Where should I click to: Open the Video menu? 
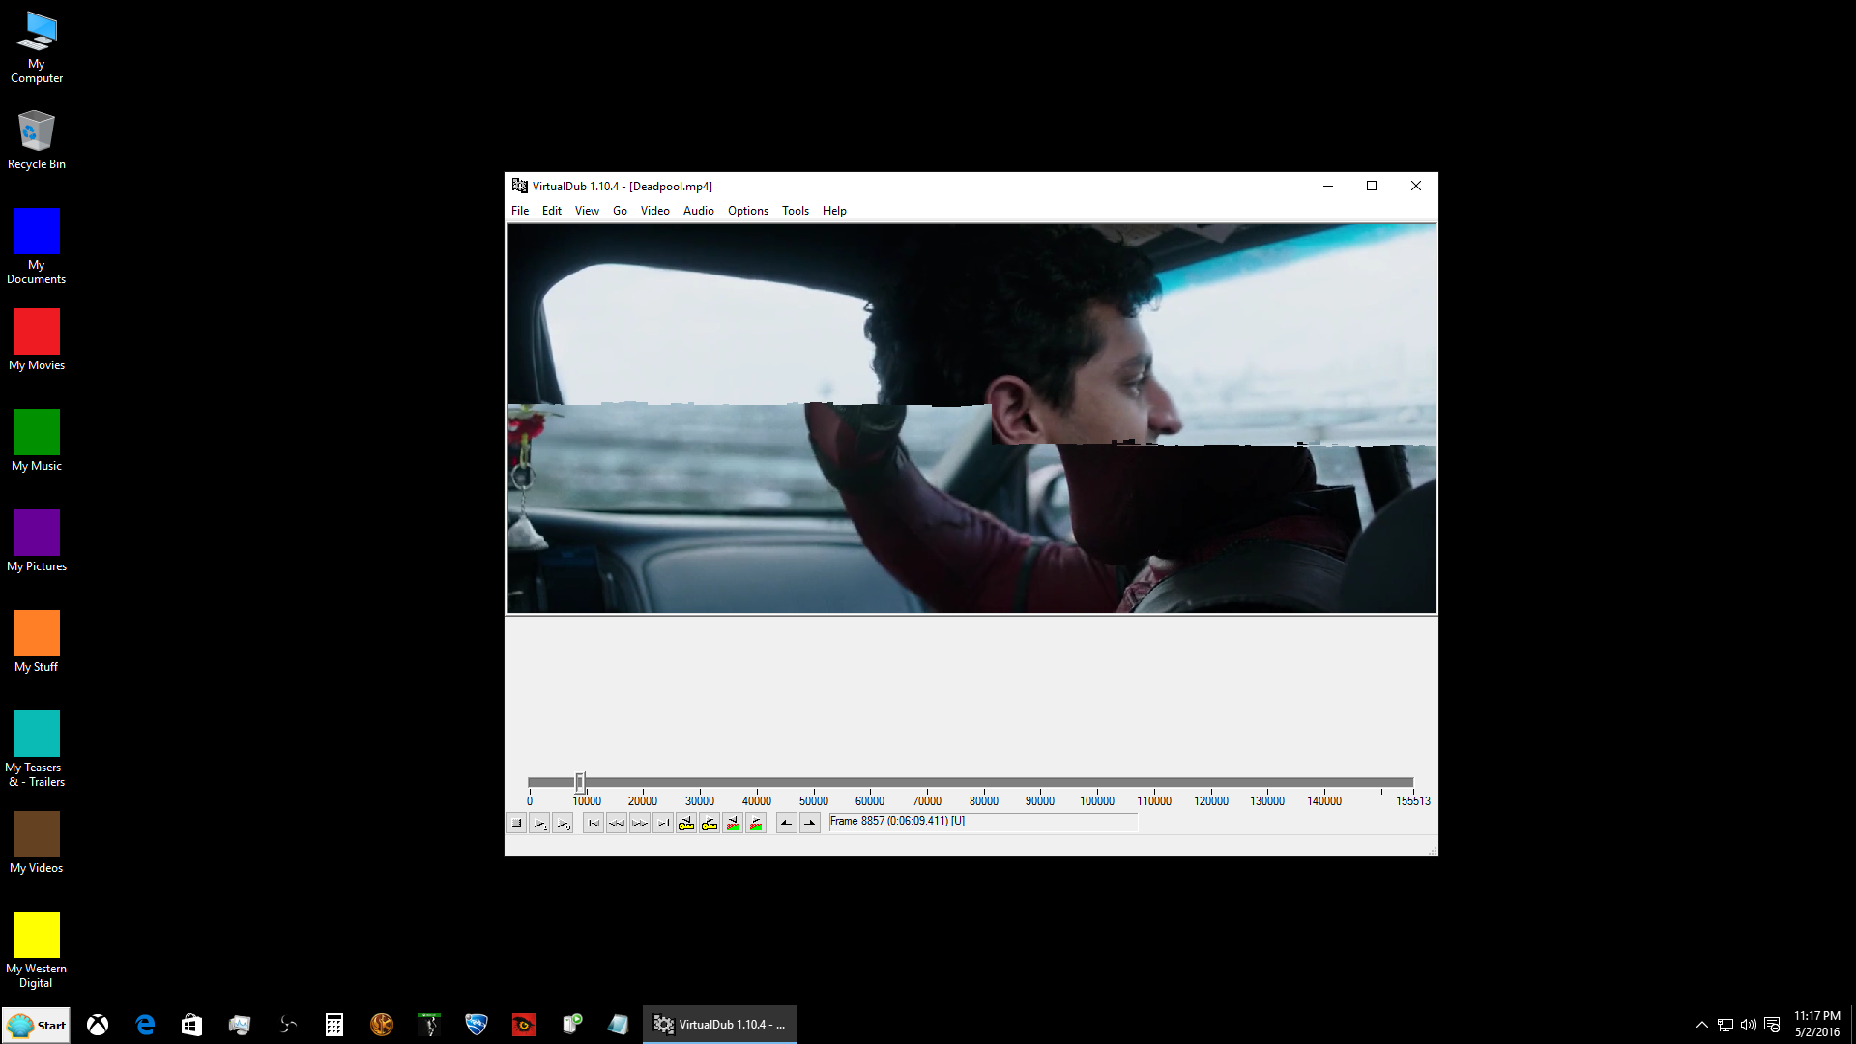pyautogui.click(x=654, y=211)
